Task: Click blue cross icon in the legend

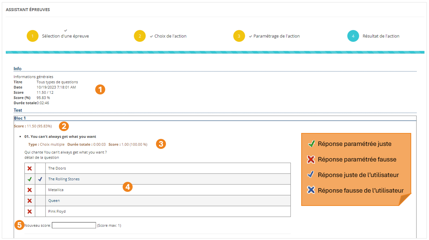Action: [311, 190]
